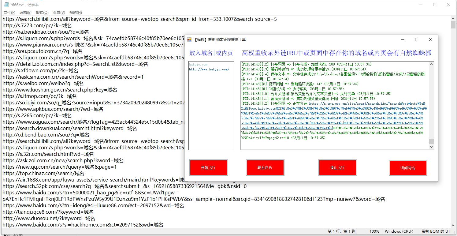This screenshot has width=457, height=236.
Task: Click the log line 循环网址 当前循环次数: 147
Action: coord(300,84)
